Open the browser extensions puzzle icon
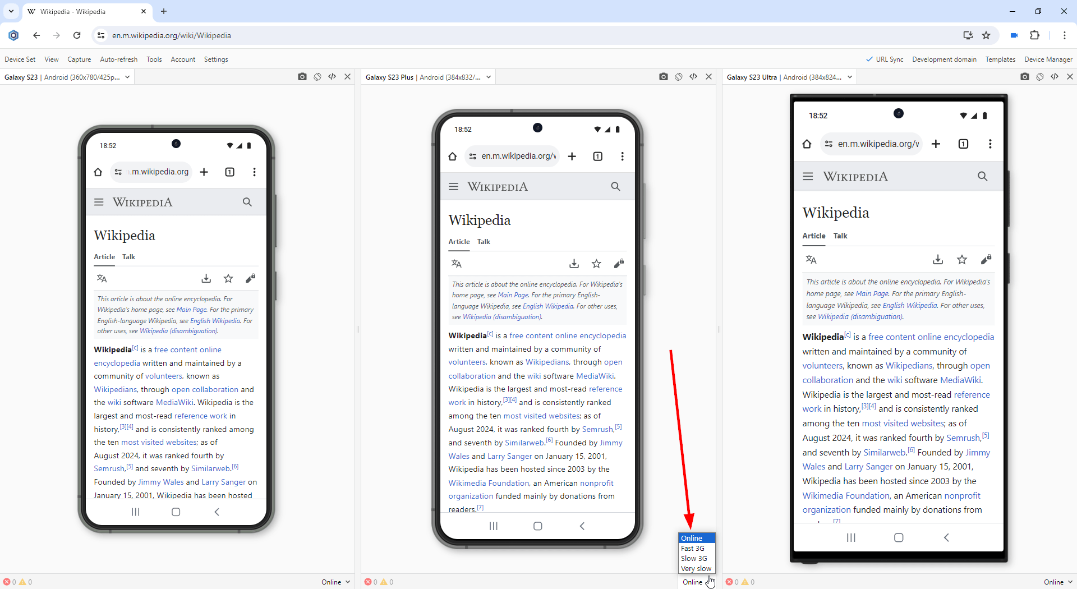This screenshot has width=1077, height=589. click(1035, 35)
